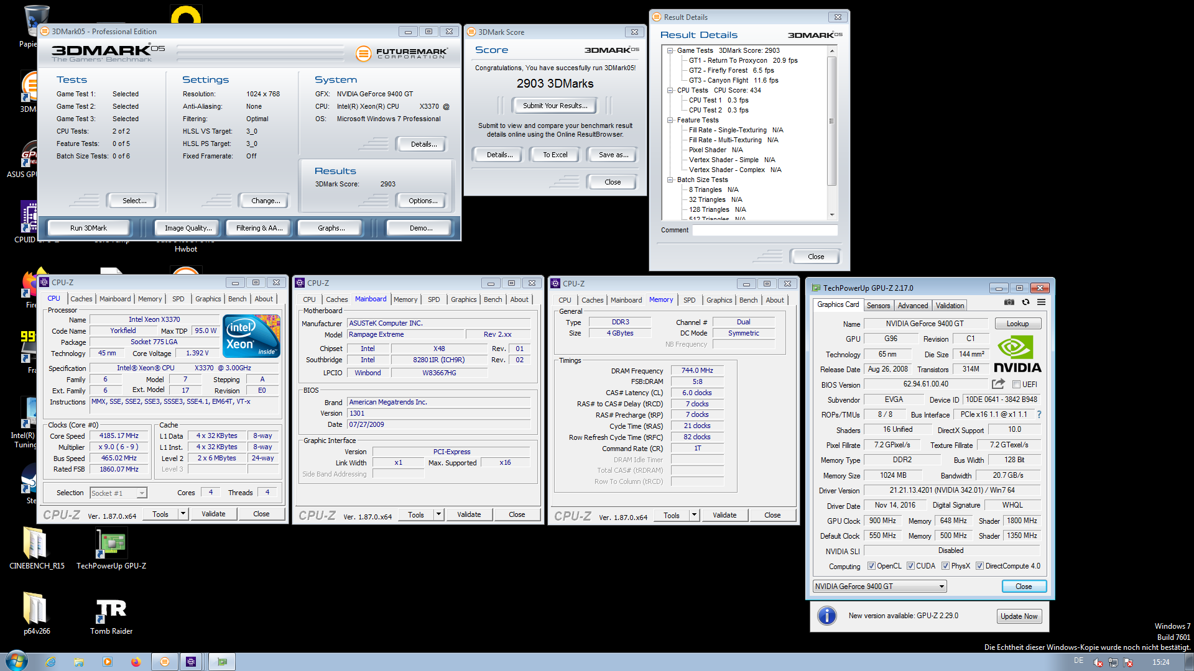
Task: Select GT1 - Return To Proxycon result row
Action: click(x=743, y=60)
